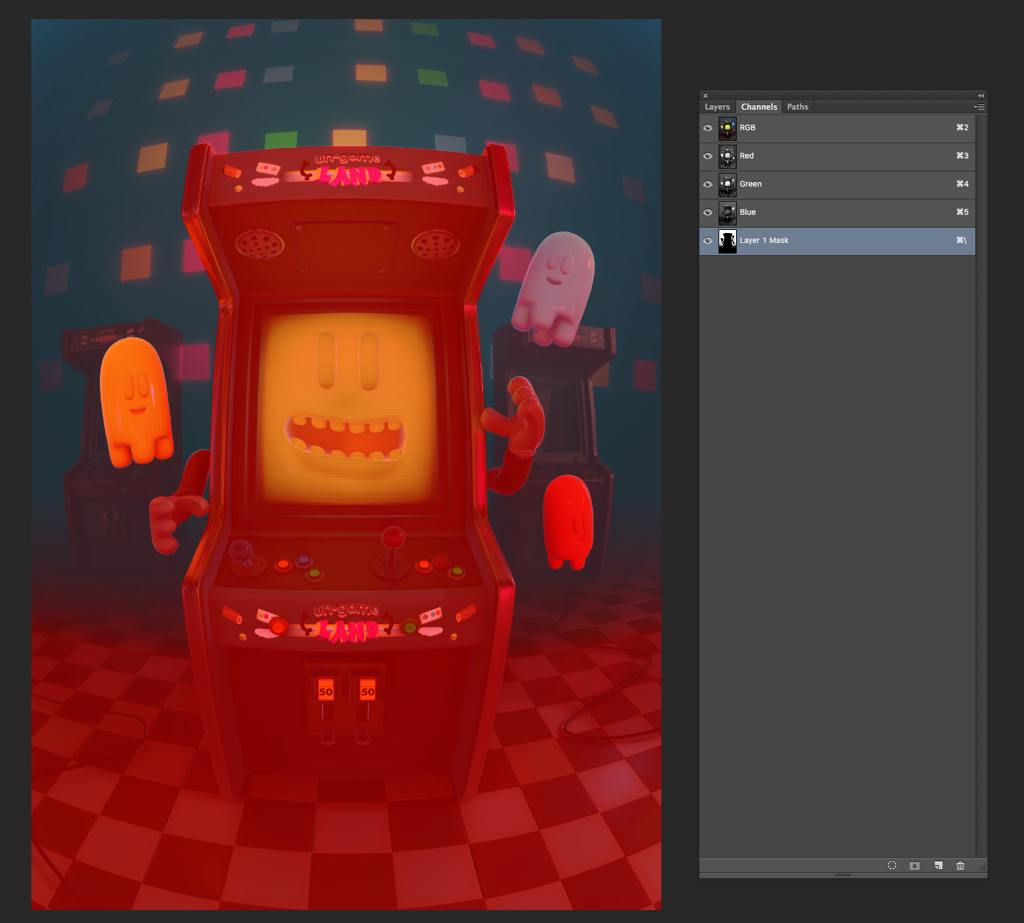Viewport: 1024px width, 923px height.
Task: Select the Layer 1 Mask channel name
Action: point(764,241)
